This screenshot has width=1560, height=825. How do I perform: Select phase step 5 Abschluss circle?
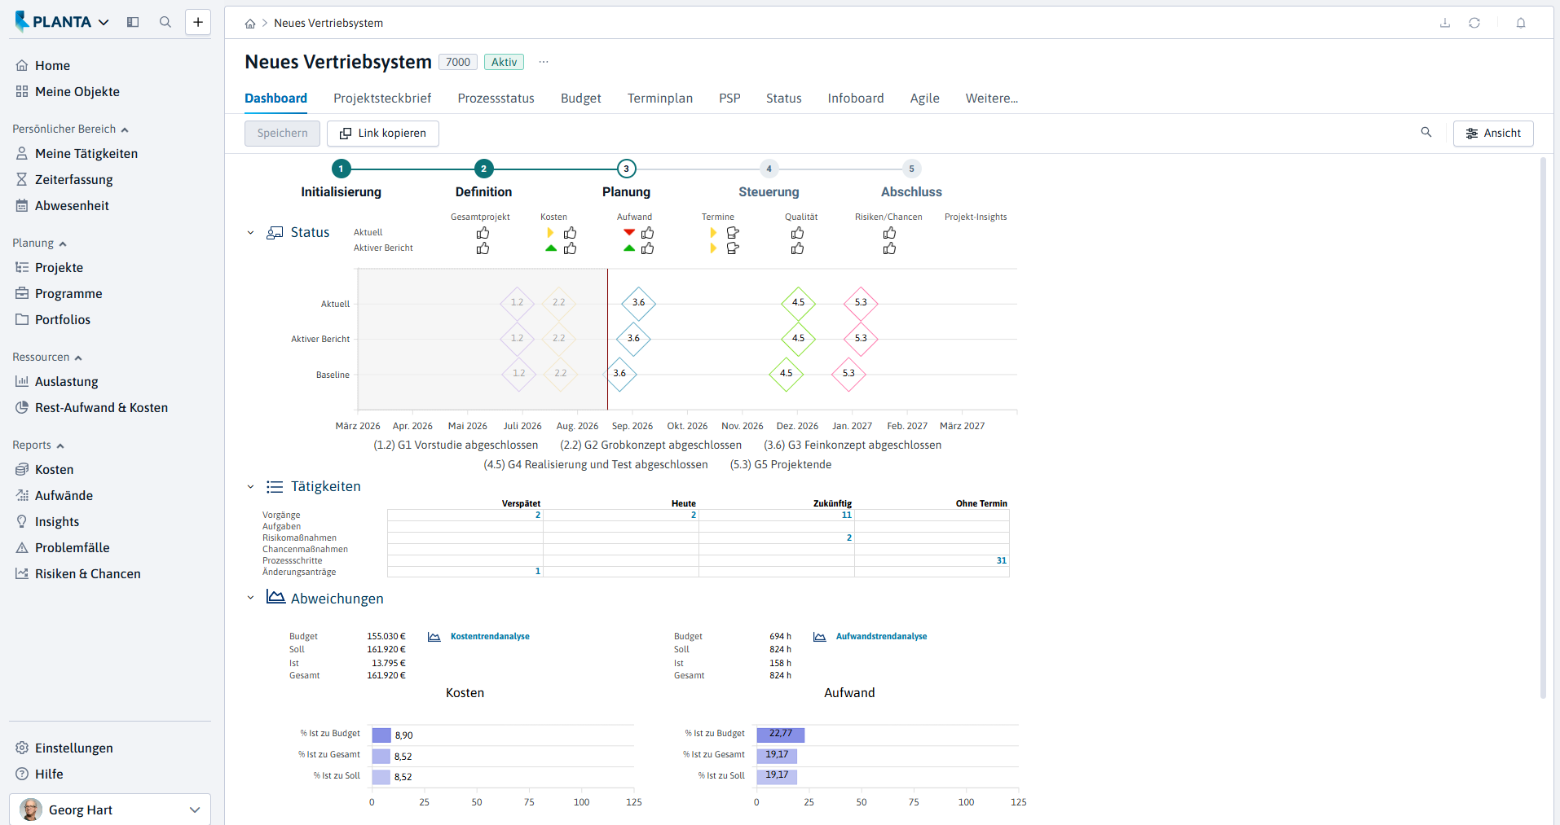point(911,169)
